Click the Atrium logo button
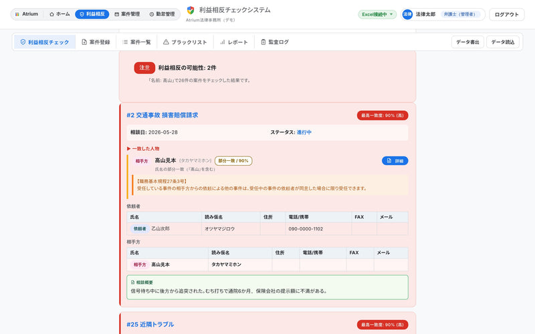The image size is (535, 334). 27,14
